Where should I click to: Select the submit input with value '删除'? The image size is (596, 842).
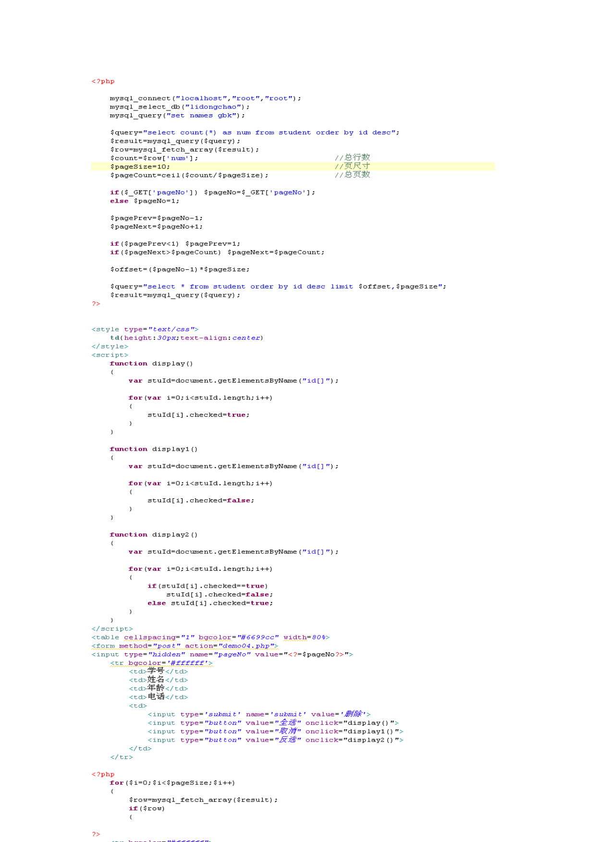(x=259, y=714)
